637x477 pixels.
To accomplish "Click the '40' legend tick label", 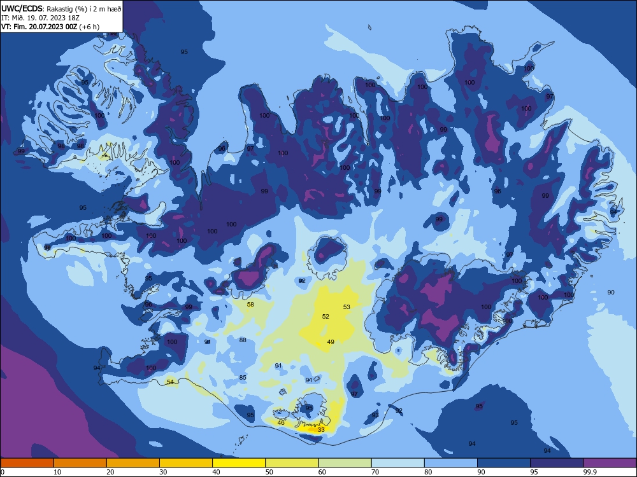I will tap(216, 472).
